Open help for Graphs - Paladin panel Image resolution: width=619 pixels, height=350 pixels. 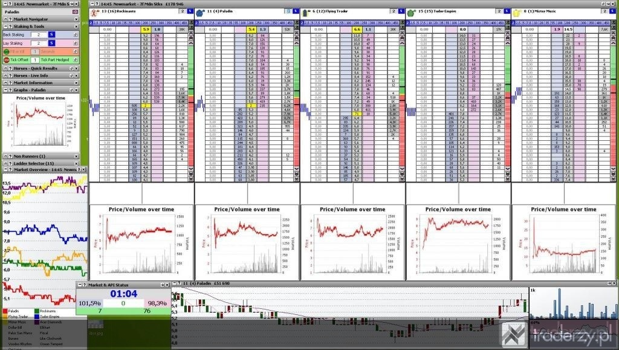pos(10,90)
